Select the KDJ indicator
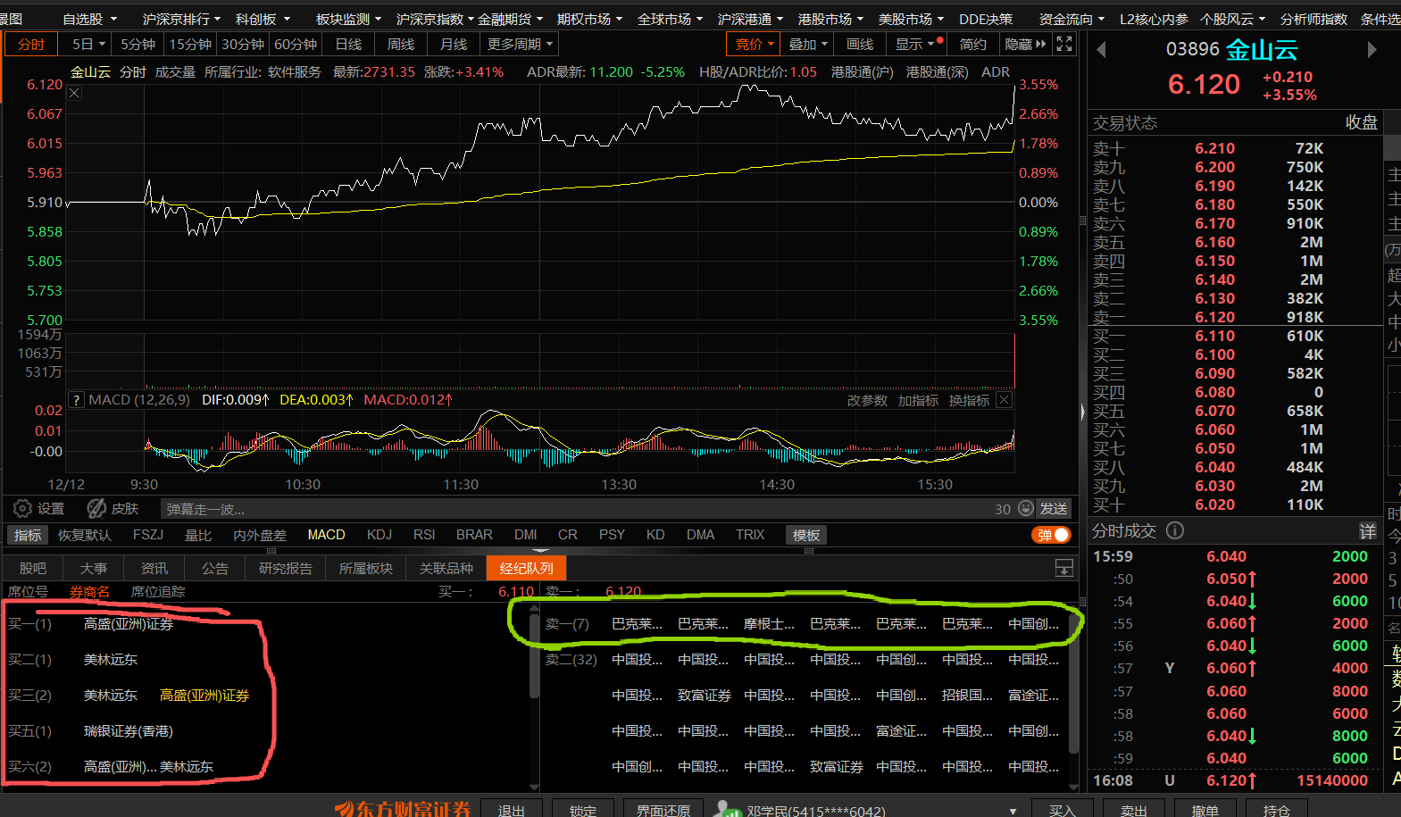 pos(379,535)
